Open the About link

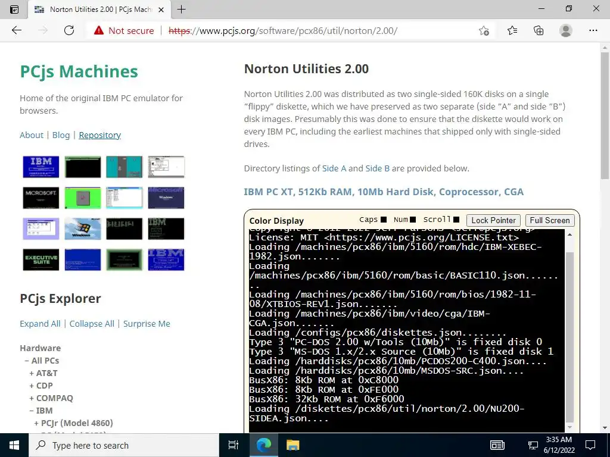pos(32,135)
